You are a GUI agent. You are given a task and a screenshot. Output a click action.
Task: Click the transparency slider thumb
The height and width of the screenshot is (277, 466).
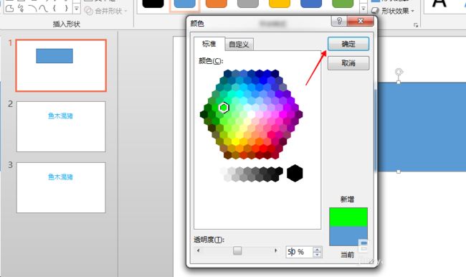coord(237,250)
